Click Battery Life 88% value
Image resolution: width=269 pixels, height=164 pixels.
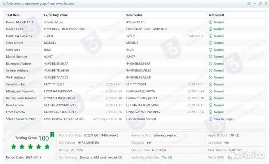click(x=80, y=150)
